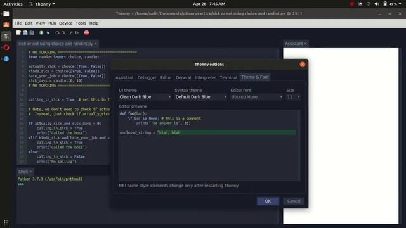Open the Wi-Fi status icon in top bar
This screenshot has width=406, height=228.
pos(368,4)
